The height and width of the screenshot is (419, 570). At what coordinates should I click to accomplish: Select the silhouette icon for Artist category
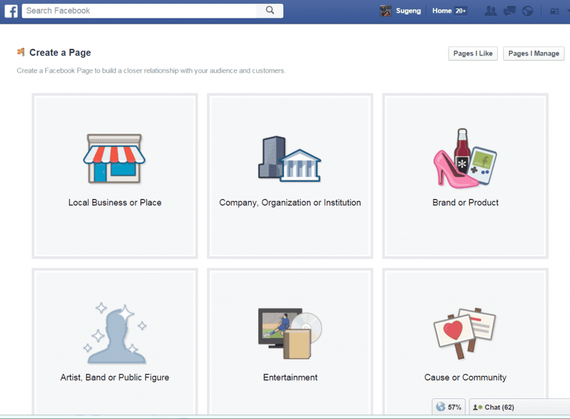[115, 333]
